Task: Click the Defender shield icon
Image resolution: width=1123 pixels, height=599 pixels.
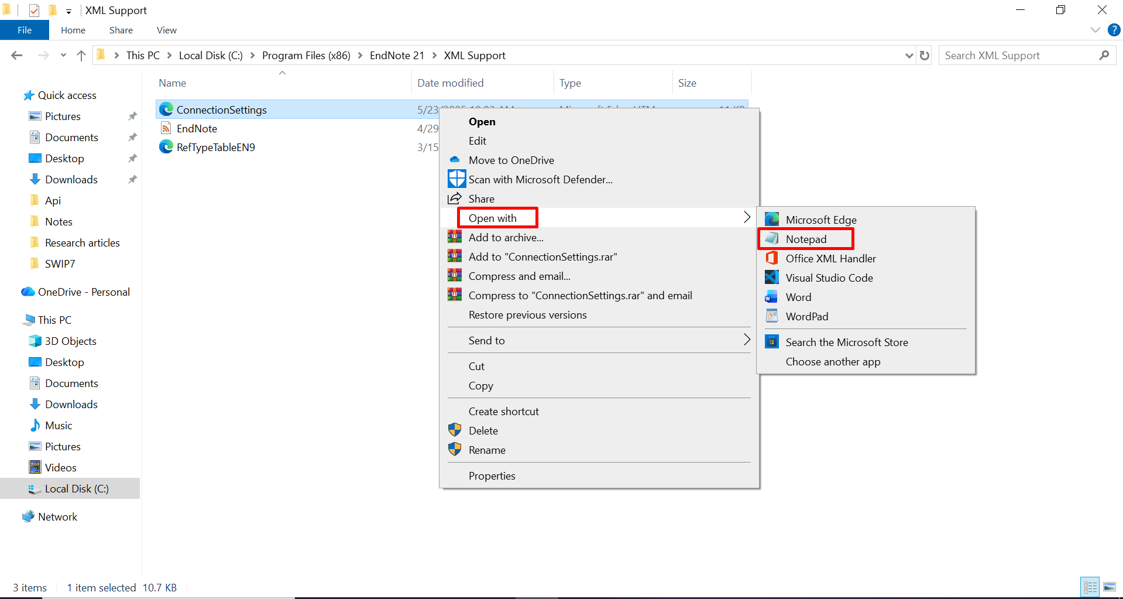Action: pyautogui.click(x=456, y=179)
